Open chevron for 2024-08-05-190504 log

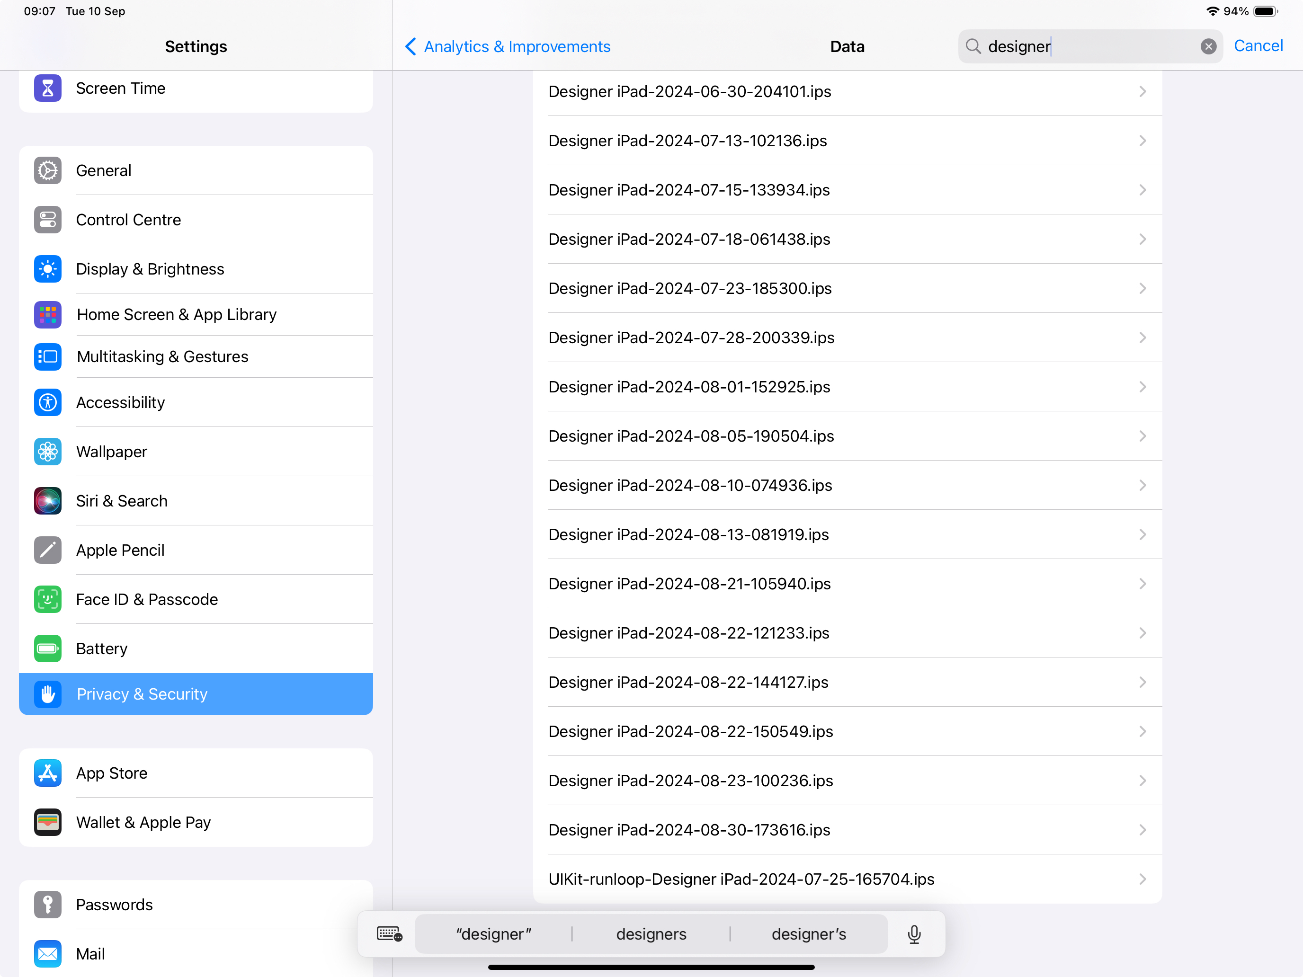[1143, 436]
